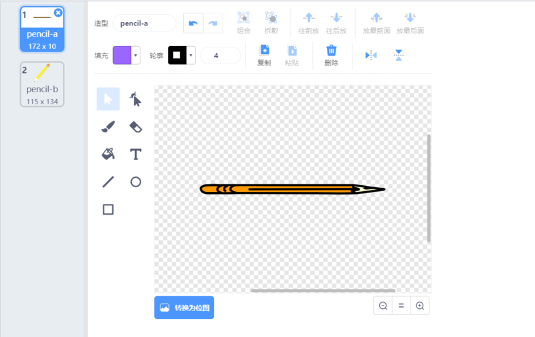Select the pencil-b costume thumbnail

[42, 84]
